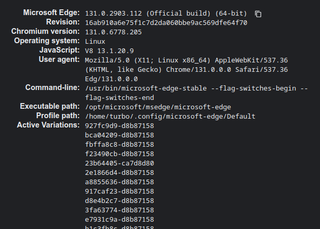Click the variation entry 927fc9d9-d8b87158

click(x=119, y=125)
